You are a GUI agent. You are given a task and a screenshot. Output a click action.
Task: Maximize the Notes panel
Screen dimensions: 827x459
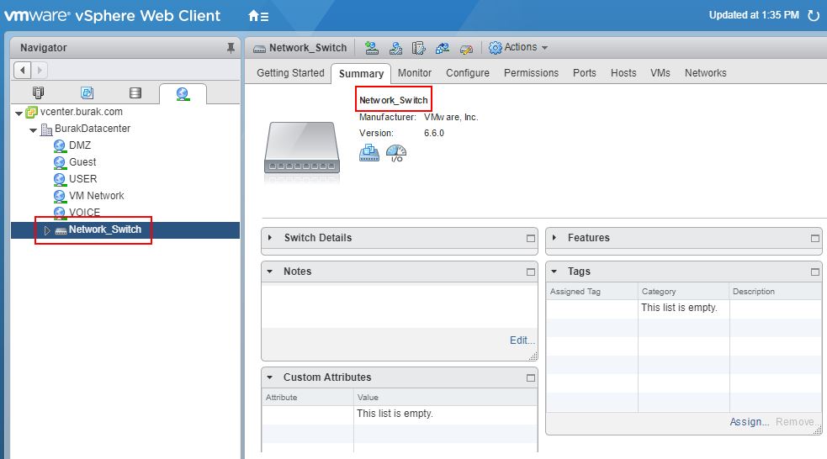[531, 272]
